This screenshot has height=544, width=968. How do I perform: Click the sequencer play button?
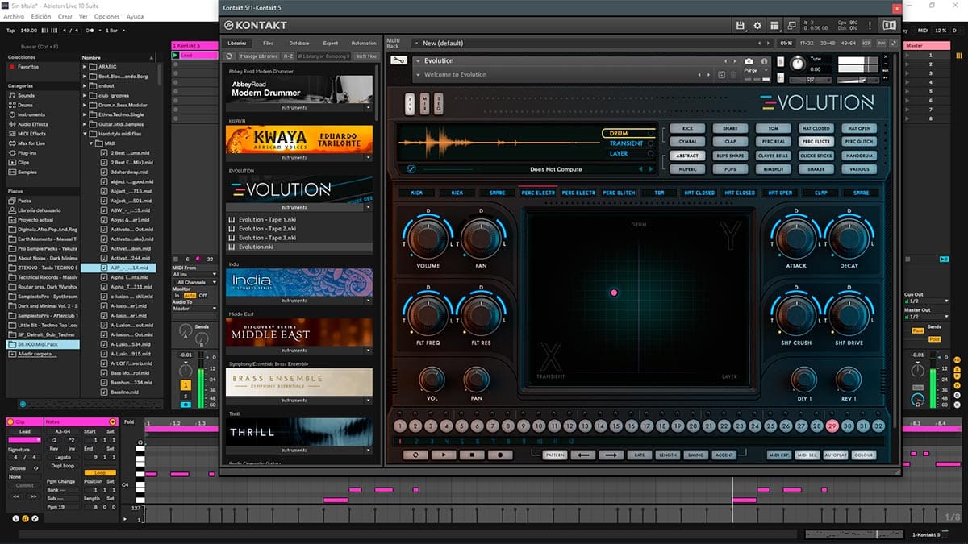444,455
